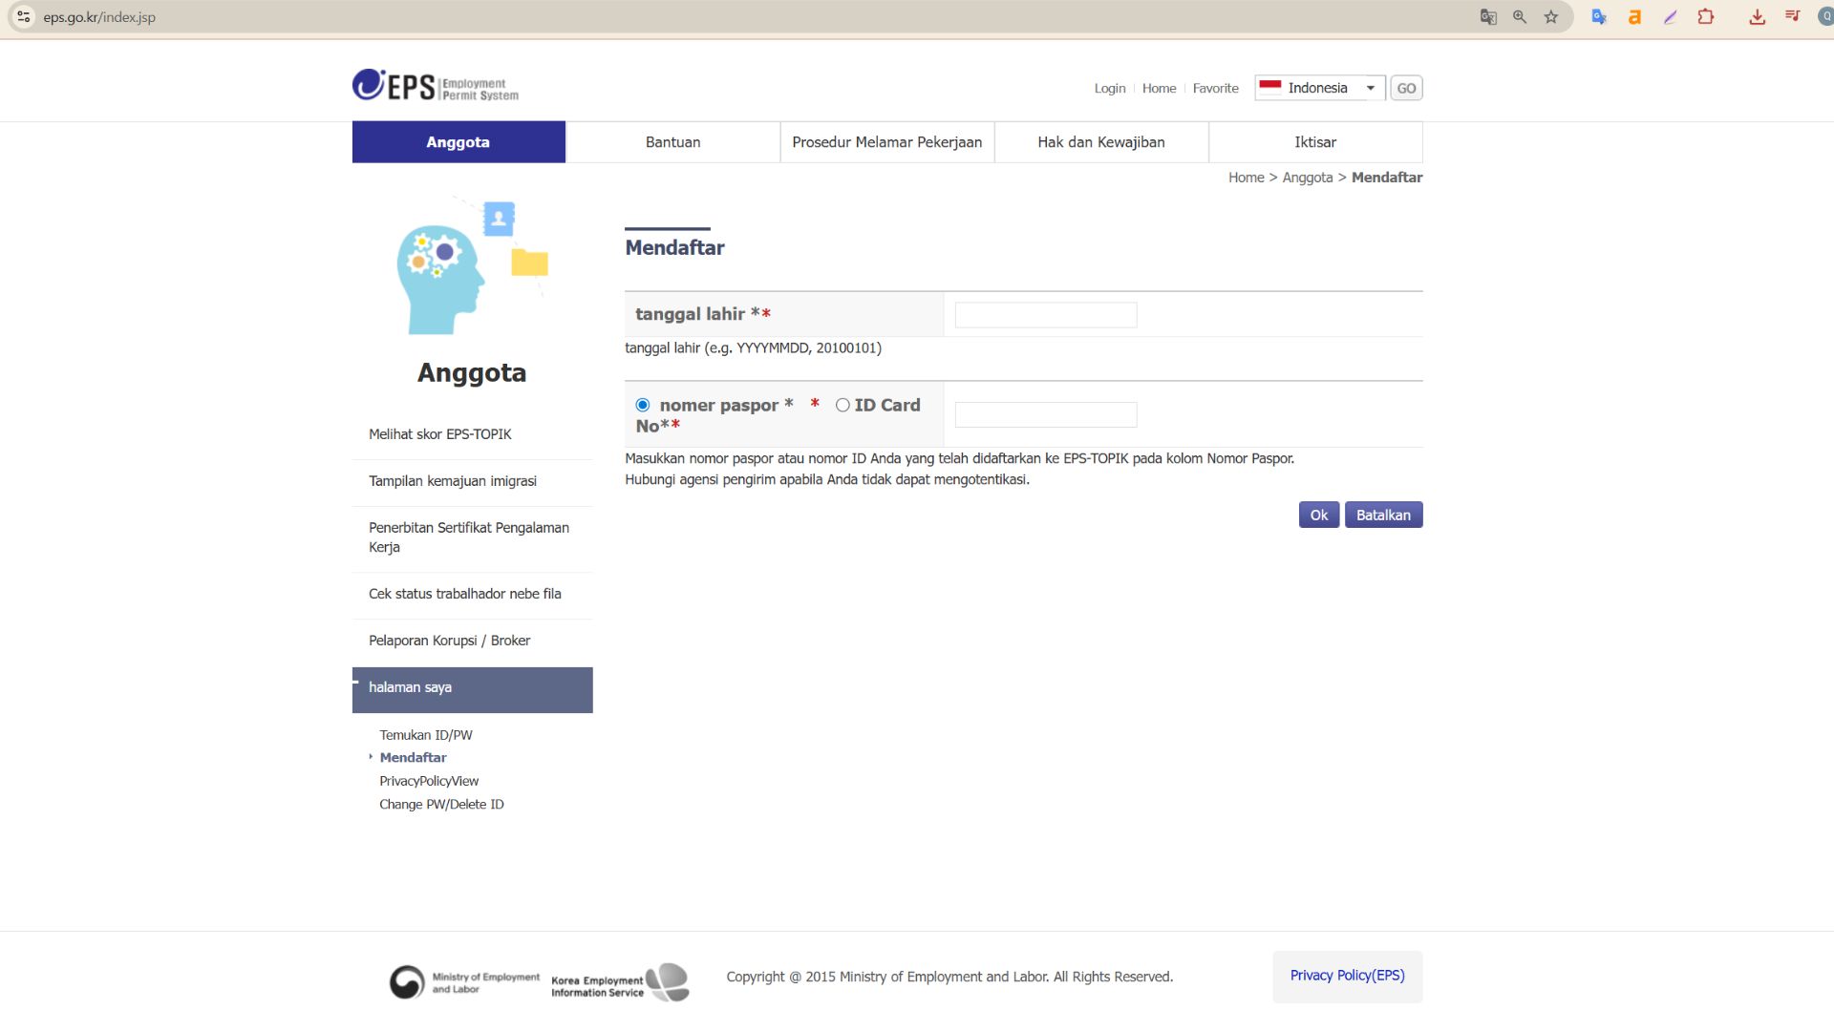Click the tanggal lahir input field
The image size is (1834, 1031).
coord(1045,315)
